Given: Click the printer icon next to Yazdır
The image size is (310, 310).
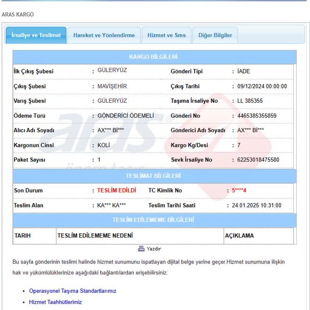Looking at the screenshot, I should [x=141, y=249].
